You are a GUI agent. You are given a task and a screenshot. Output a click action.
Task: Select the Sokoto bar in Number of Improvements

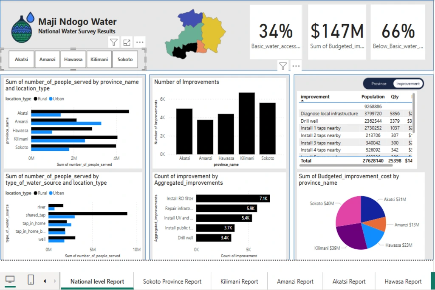tap(268, 128)
